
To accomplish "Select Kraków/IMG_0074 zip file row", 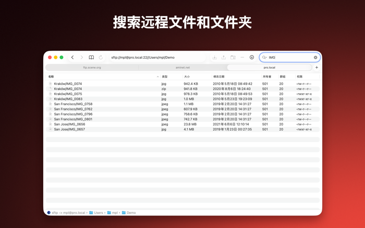I will click(x=182, y=89).
